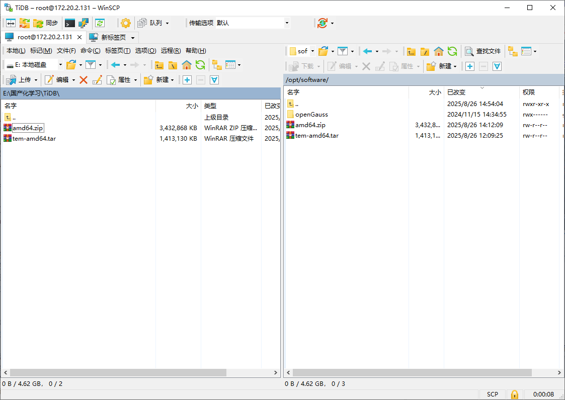Screen dimensions: 565x400
Task: Toggle the local directory tree view
Action: tap(217, 65)
